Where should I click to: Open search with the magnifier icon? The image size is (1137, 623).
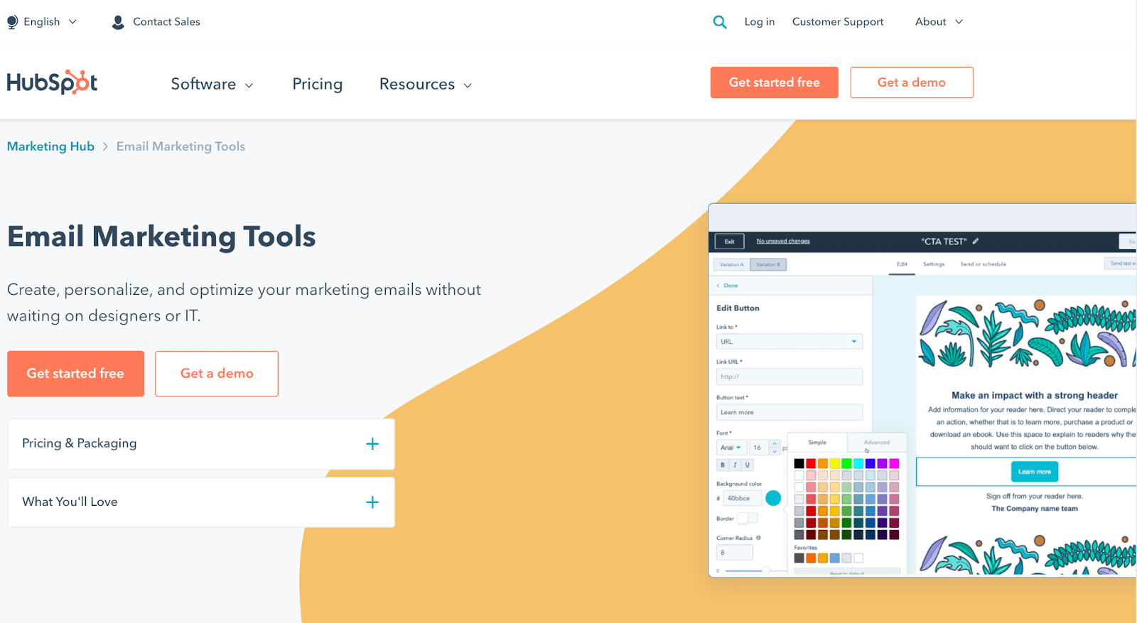tap(720, 22)
